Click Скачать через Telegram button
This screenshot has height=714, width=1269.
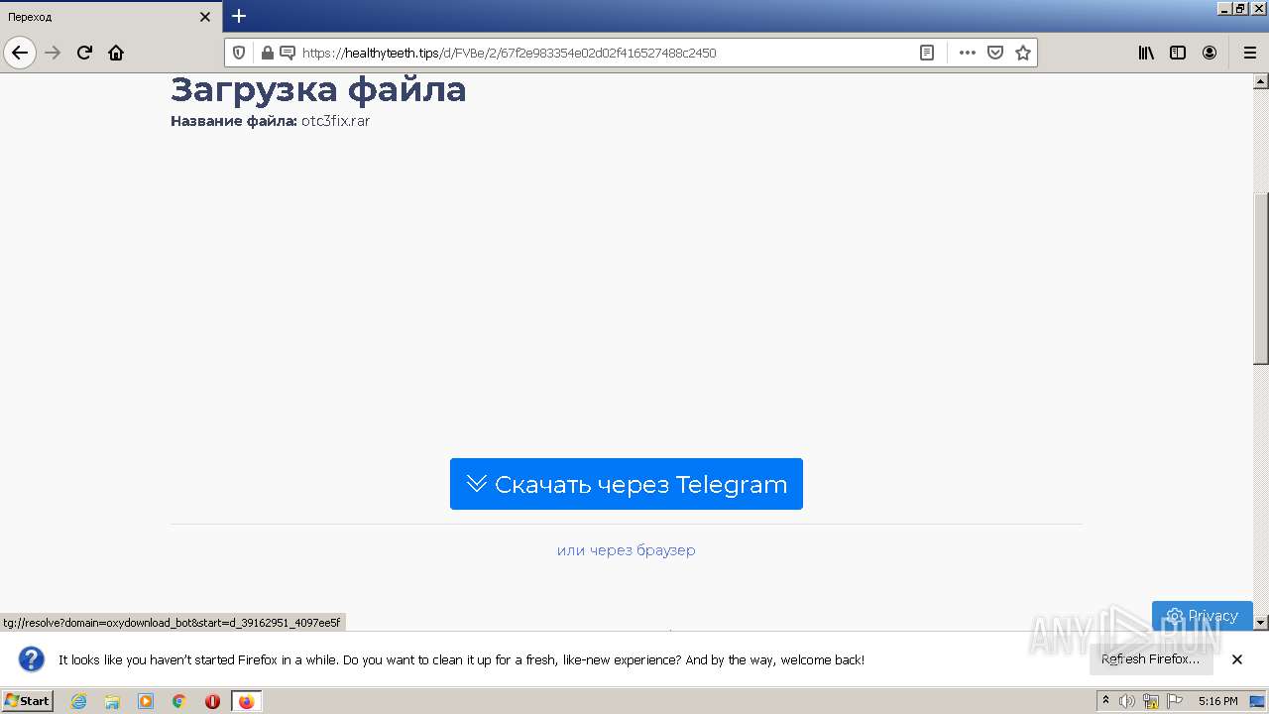(x=627, y=484)
